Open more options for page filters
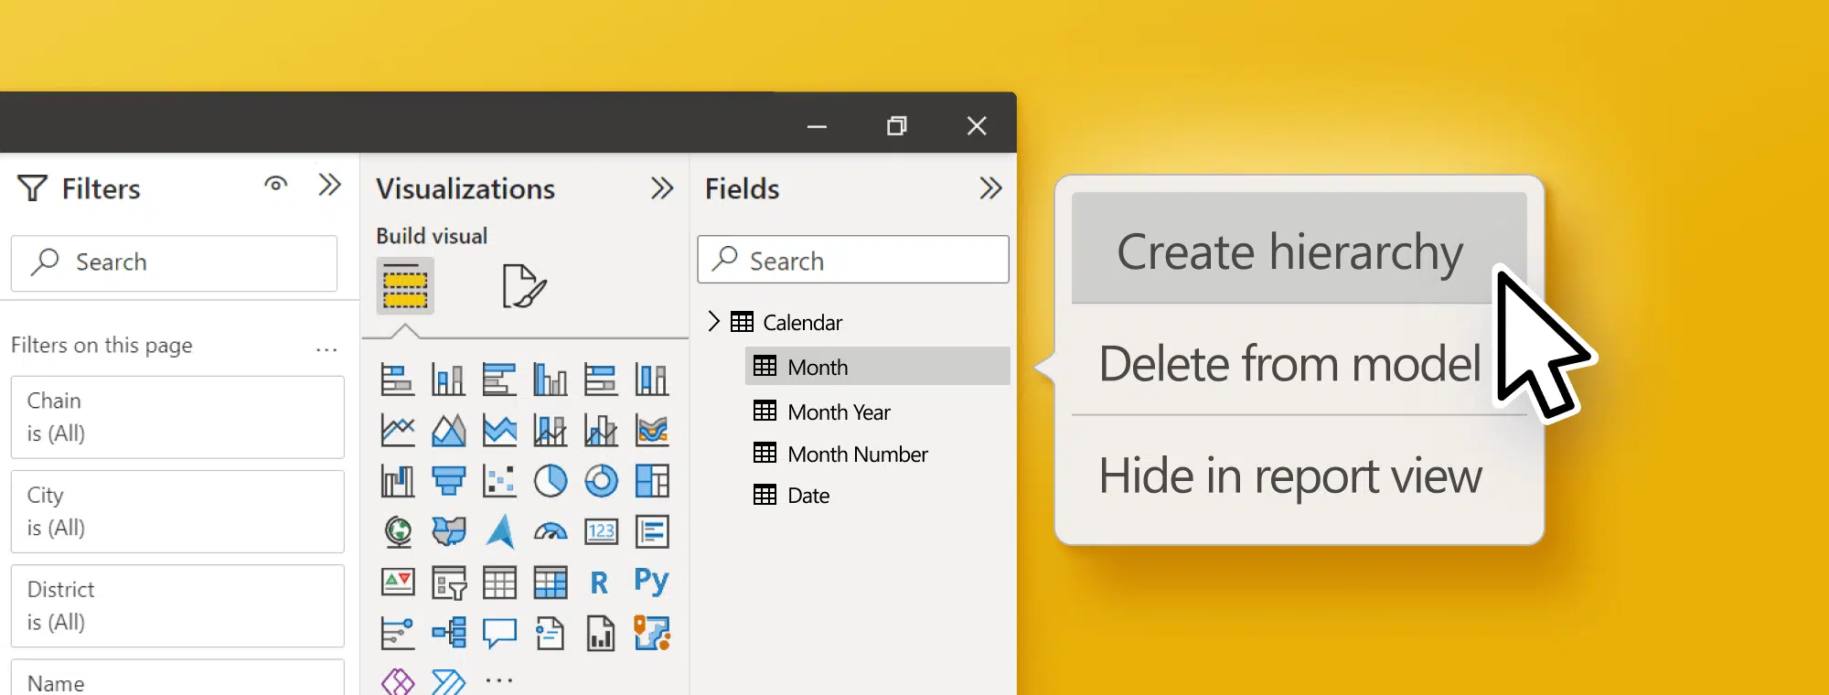This screenshot has height=695, width=1829. click(x=326, y=349)
